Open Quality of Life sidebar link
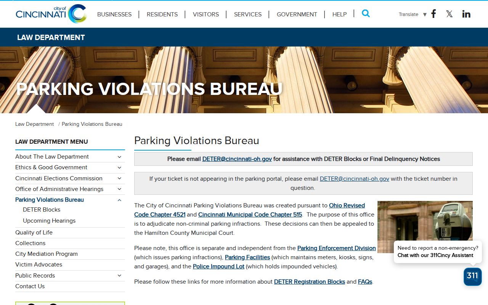This screenshot has height=305, width=488. pyautogui.click(x=34, y=233)
